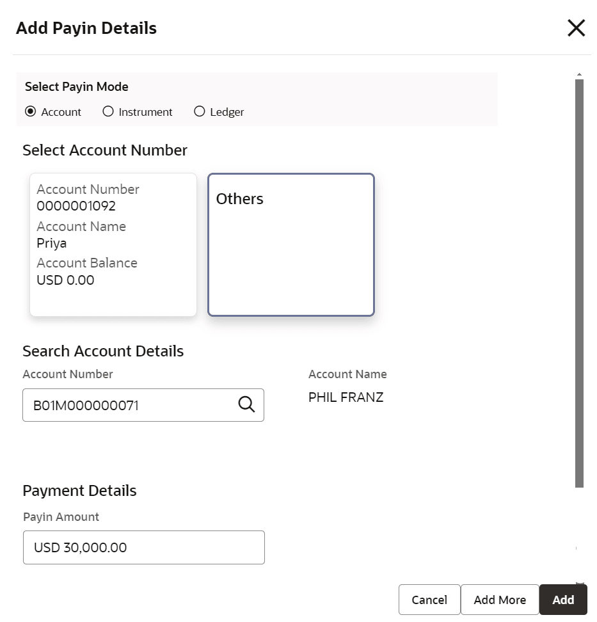Select the Account payin mode
The height and width of the screenshot is (622, 597).
(x=31, y=112)
